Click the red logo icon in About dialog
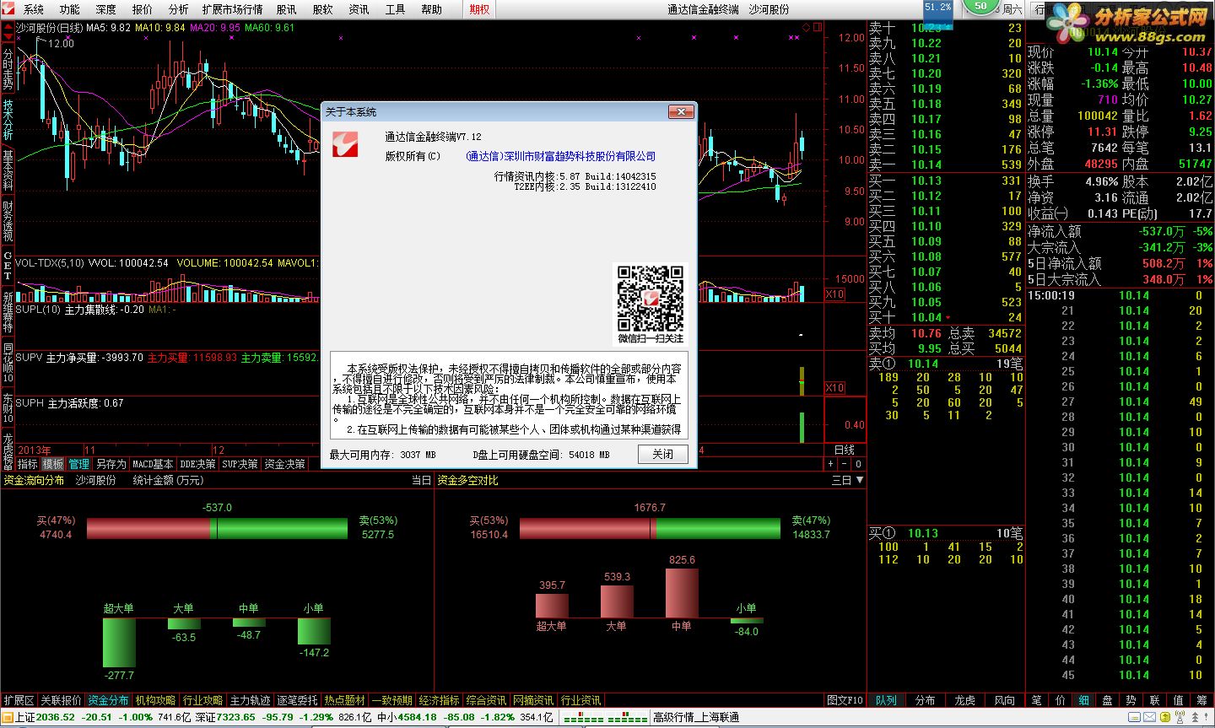Viewport: 1215px width, 728px height. (345, 144)
